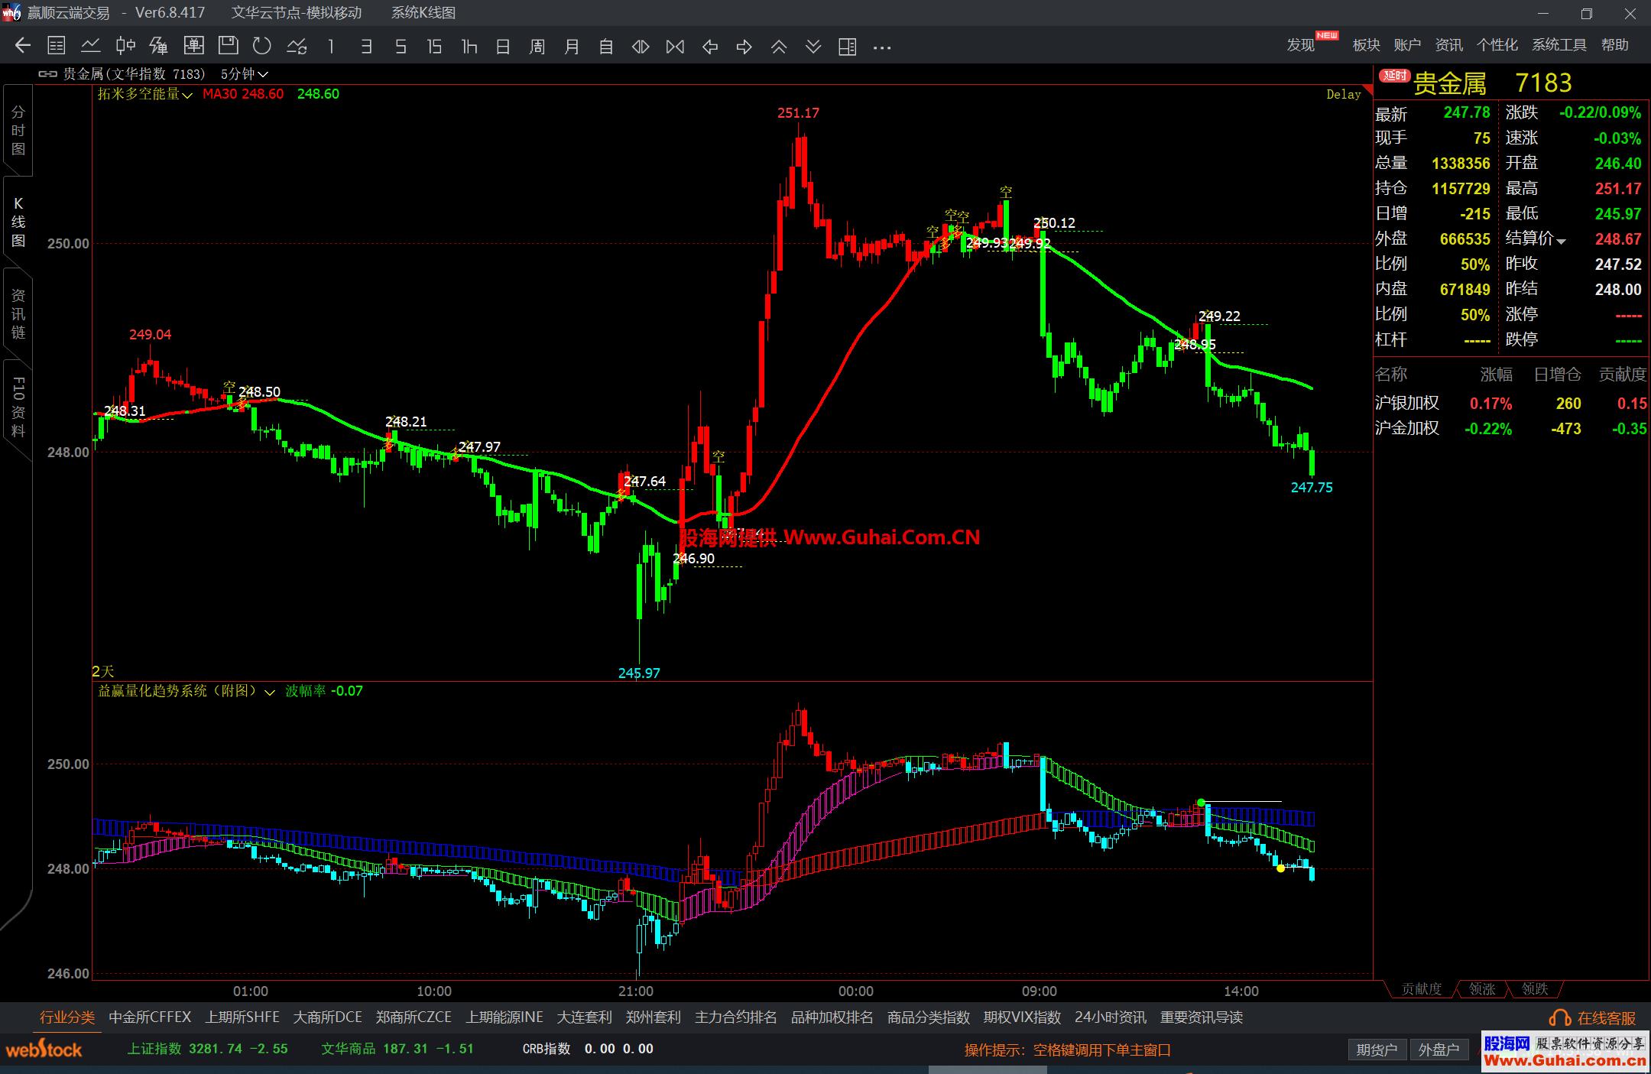Switch to time-sharing line chart icon
1651x1074 pixels.
click(x=91, y=47)
